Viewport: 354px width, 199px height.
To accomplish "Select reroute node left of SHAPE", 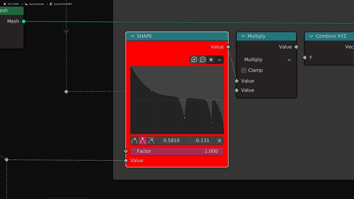I will 66,92.
